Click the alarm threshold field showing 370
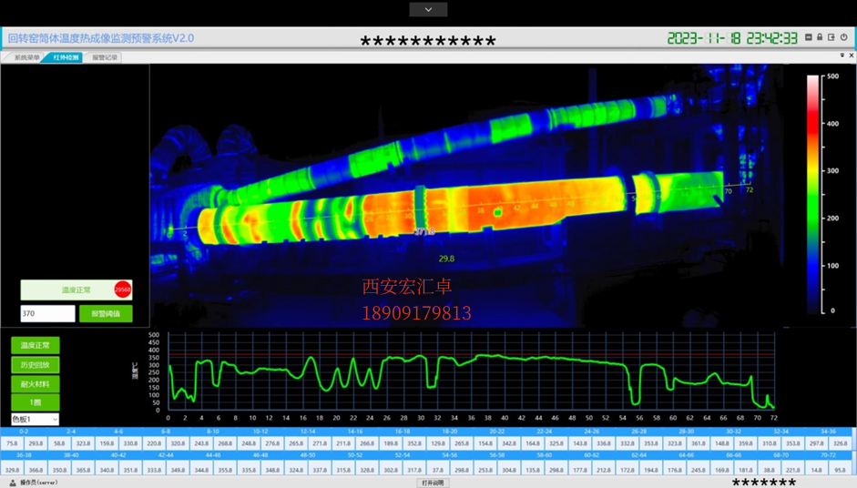 coord(47,314)
